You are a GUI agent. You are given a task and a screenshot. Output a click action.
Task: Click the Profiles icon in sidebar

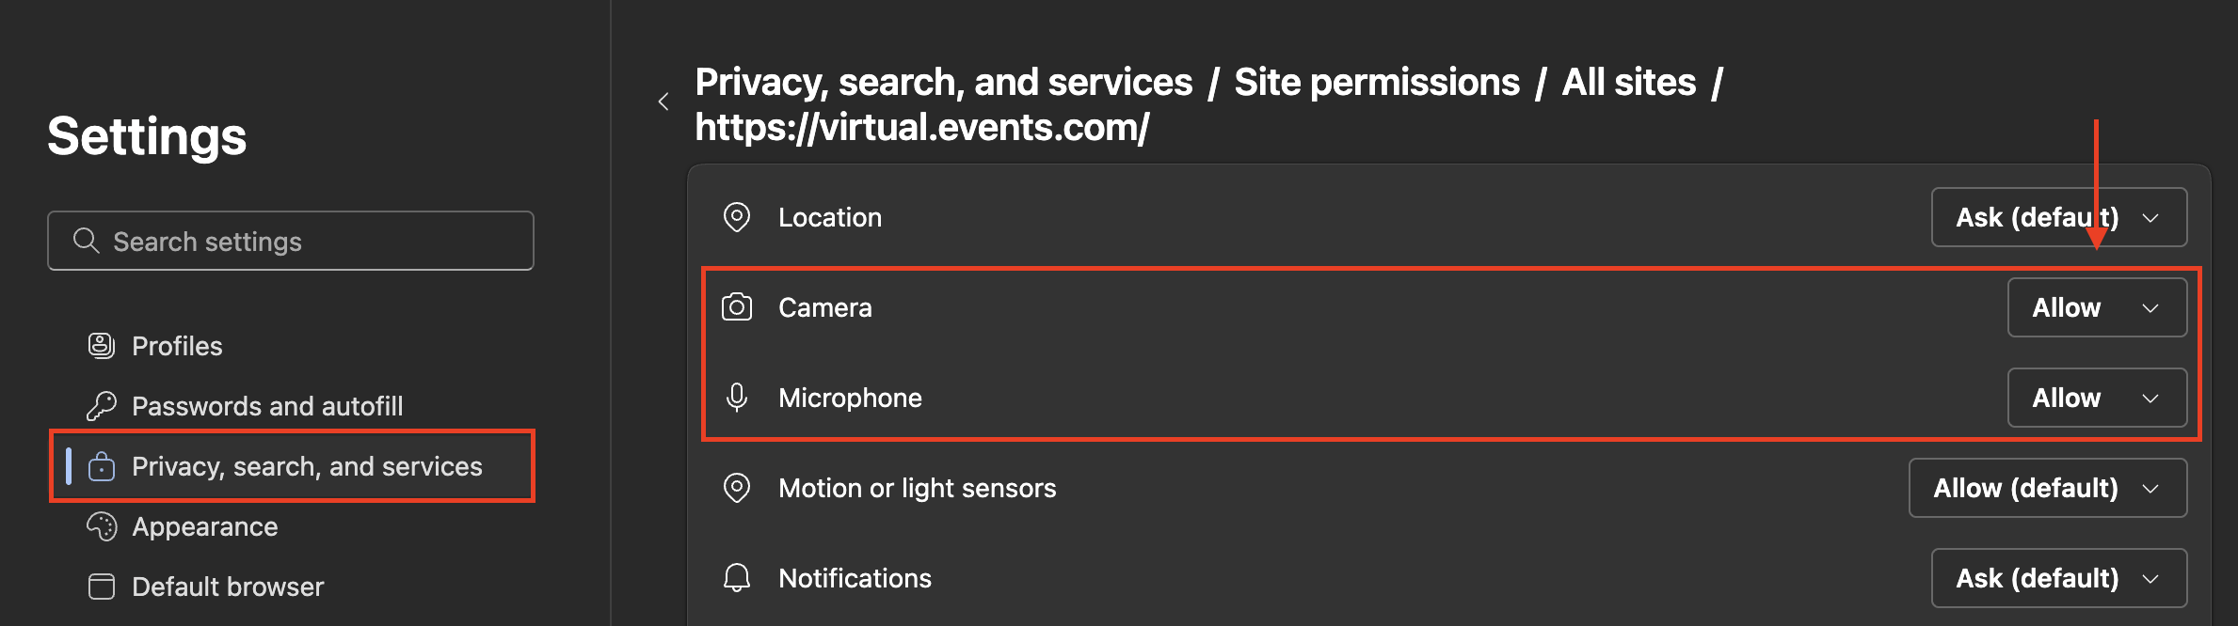[102, 346]
